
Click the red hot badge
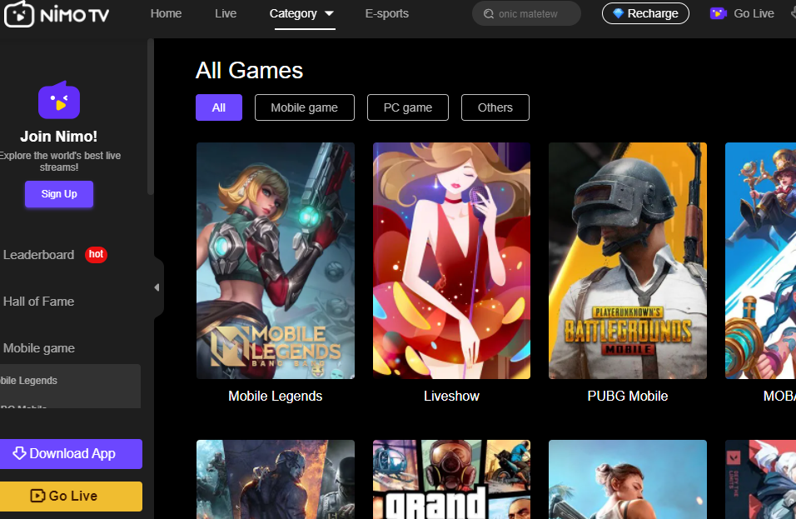point(96,254)
